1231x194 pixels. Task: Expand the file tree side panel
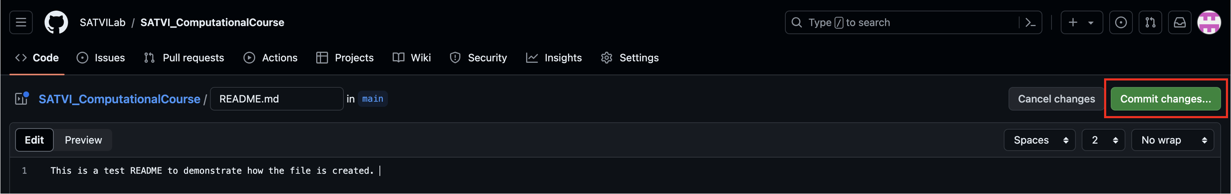pos(22,99)
